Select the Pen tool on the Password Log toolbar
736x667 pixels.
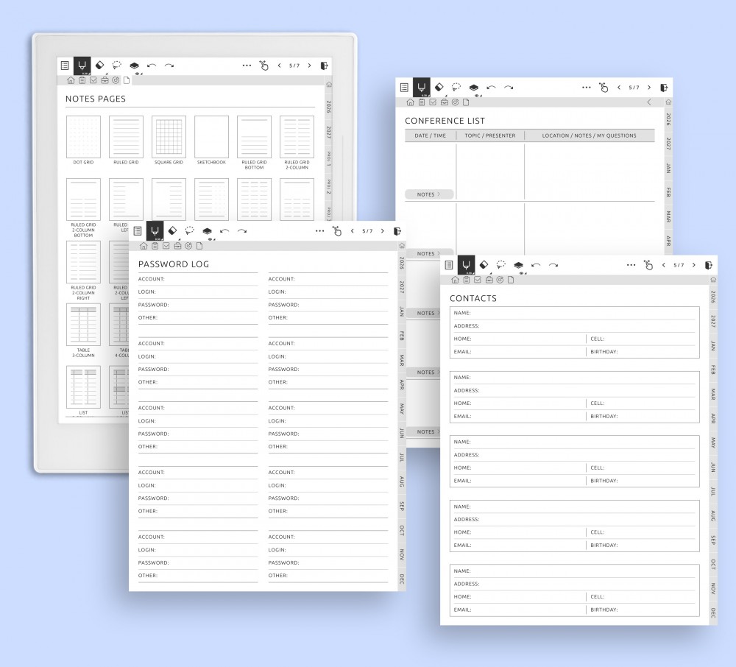click(x=155, y=230)
